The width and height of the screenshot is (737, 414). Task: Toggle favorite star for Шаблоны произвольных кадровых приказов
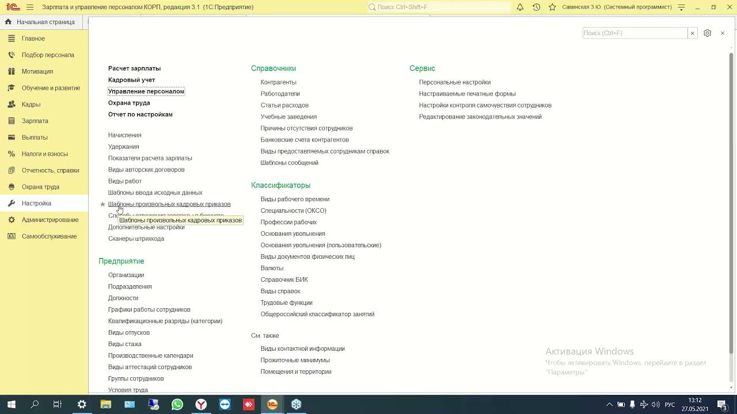[x=102, y=204]
